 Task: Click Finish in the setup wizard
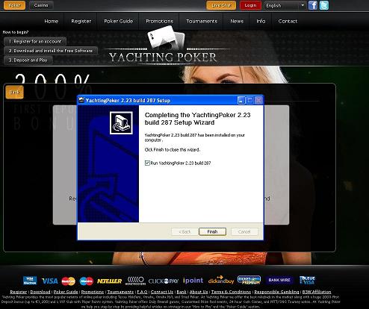(212, 231)
